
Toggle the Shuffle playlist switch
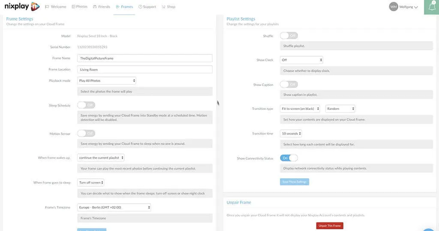pos(289,36)
